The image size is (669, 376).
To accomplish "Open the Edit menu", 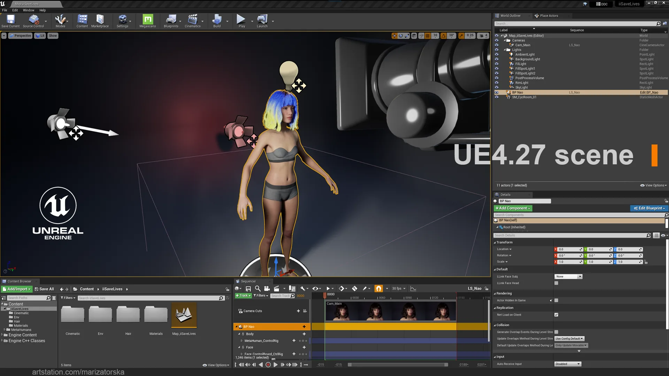I will point(15,10).
